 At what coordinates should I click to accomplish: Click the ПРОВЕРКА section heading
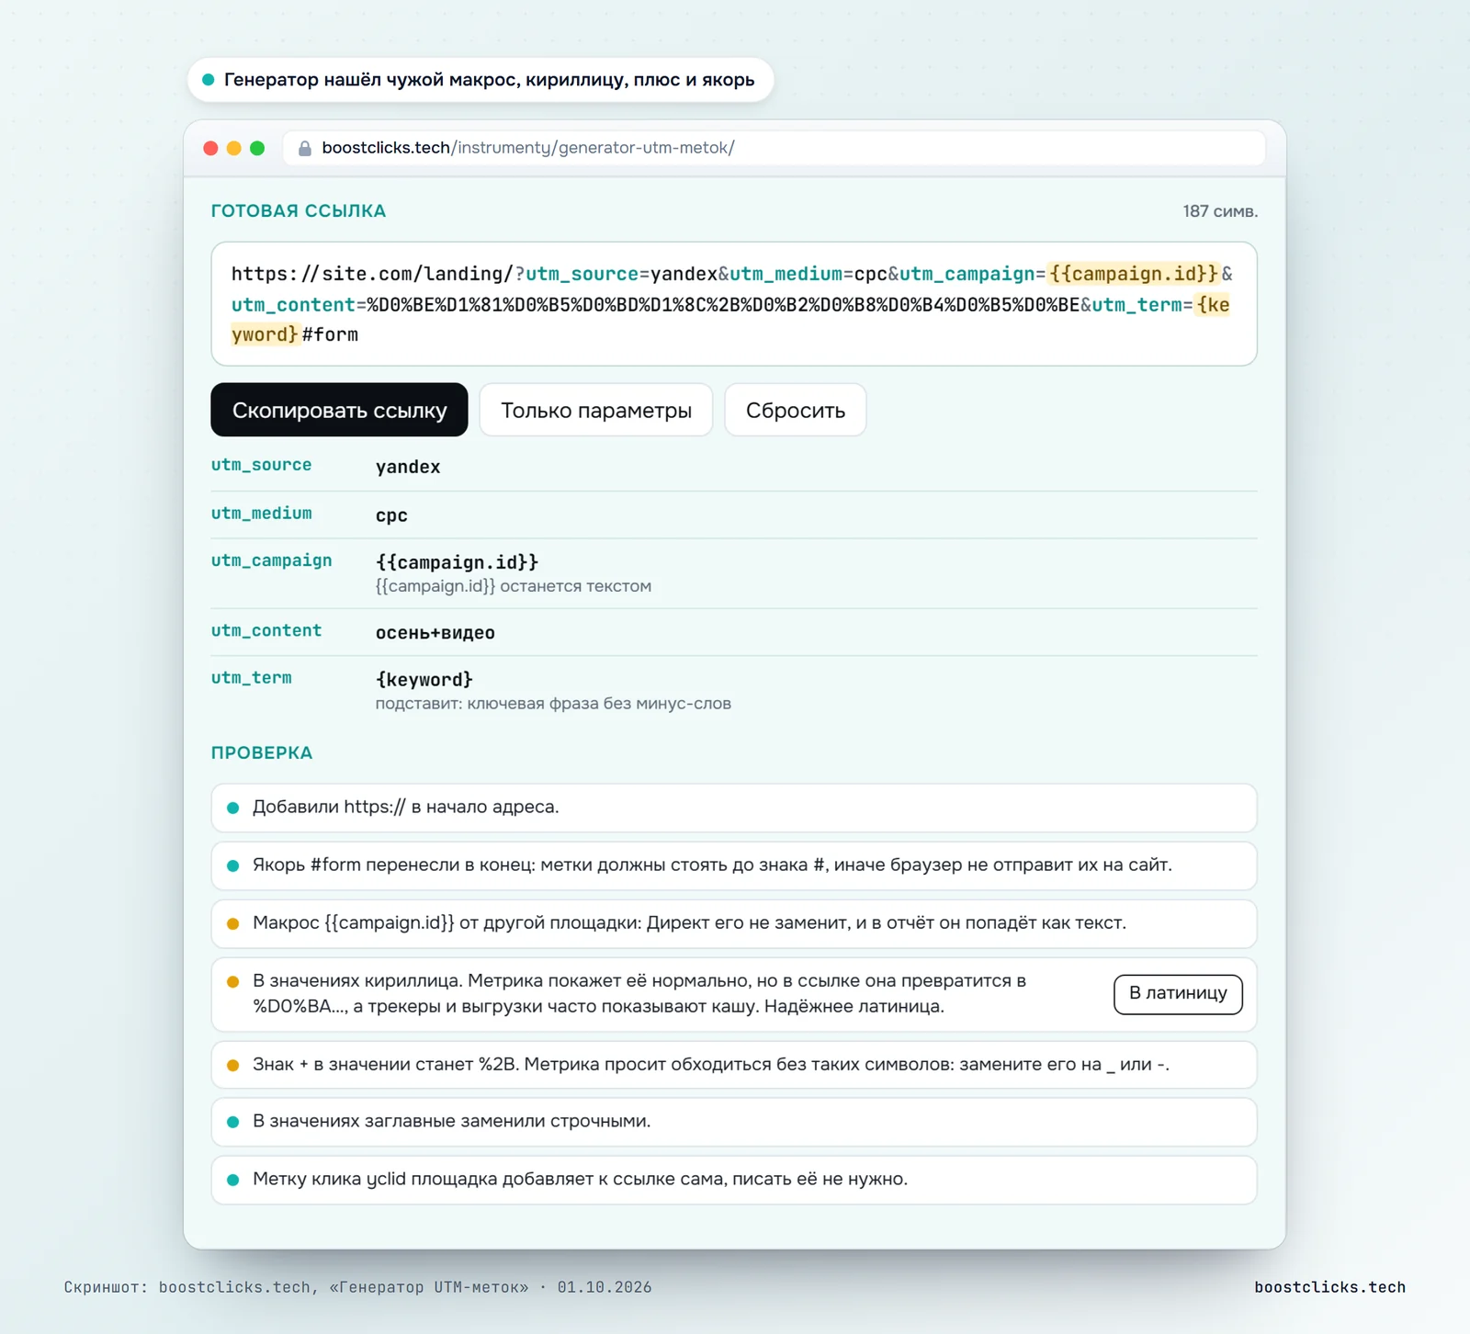262,752
